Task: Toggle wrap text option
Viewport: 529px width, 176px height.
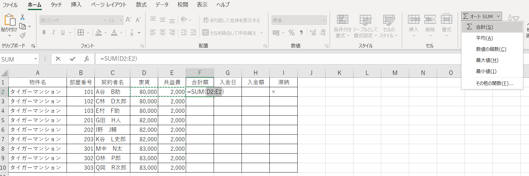Action: pyautogui.click(x=231, y=20)
